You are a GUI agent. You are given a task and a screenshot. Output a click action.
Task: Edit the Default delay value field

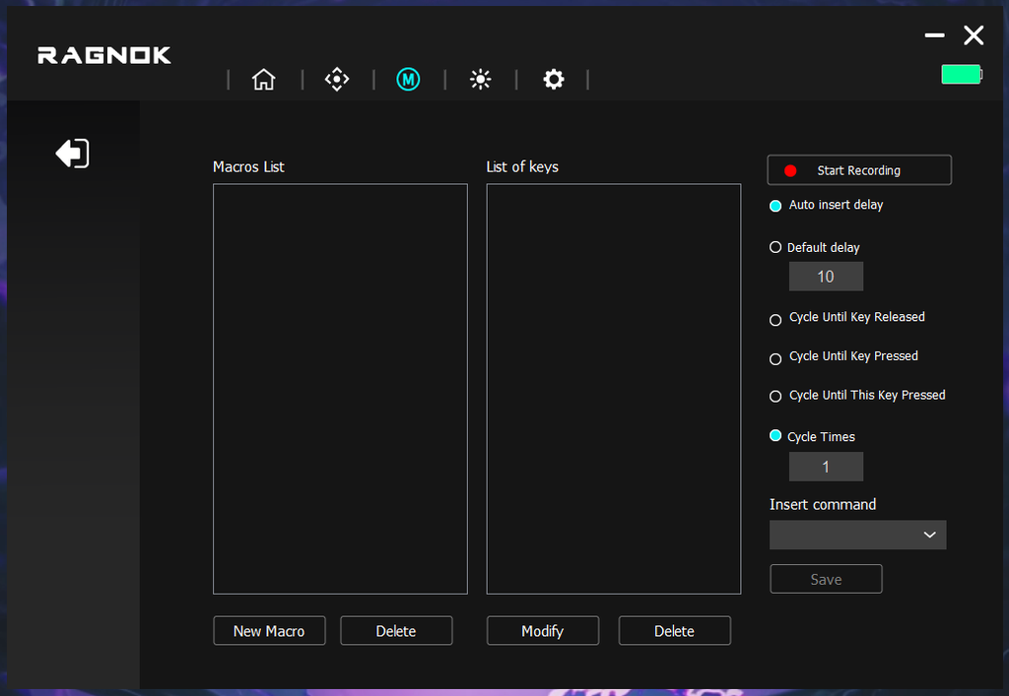827,277
